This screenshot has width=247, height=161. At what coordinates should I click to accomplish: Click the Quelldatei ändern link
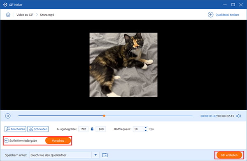227,15
